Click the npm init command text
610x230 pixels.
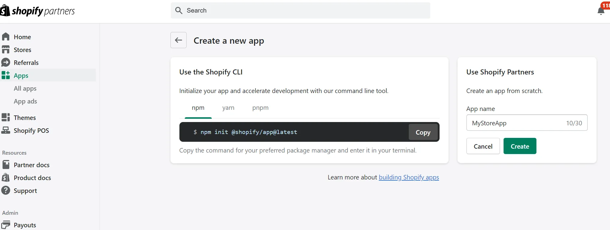(249, 132)
